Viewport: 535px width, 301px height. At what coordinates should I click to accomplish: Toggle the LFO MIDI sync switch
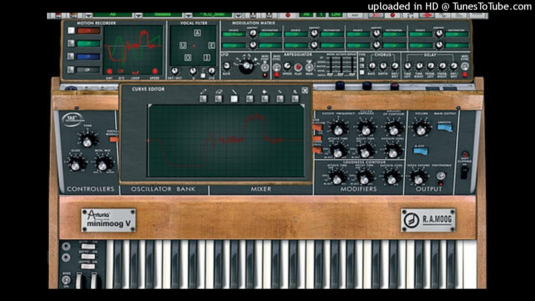[x=265, y=67]
